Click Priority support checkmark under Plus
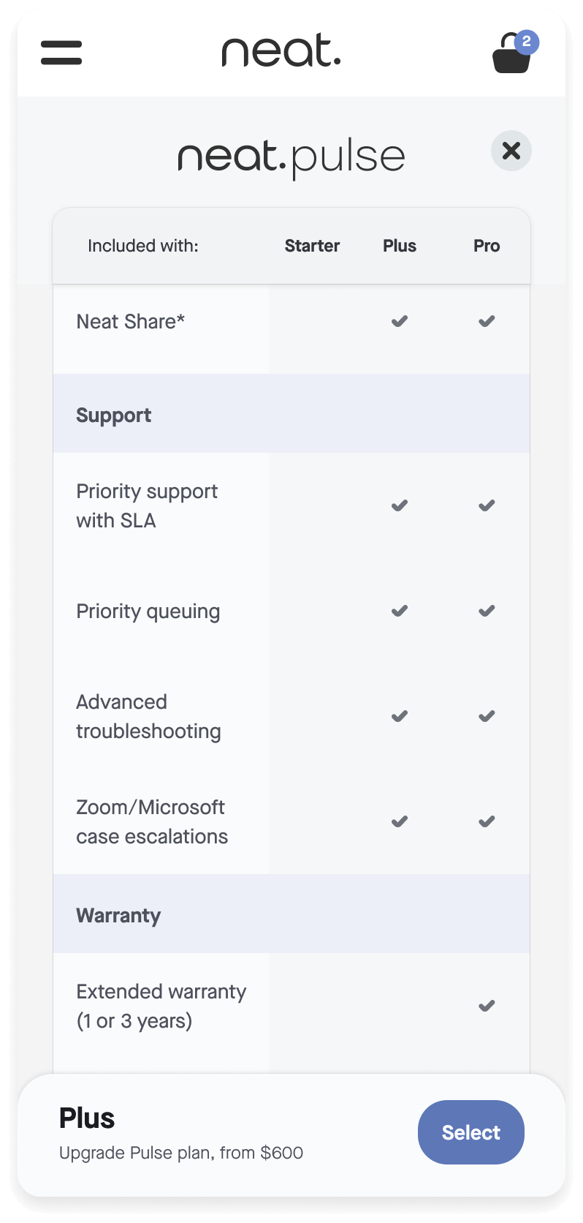 [x=400, y=505]
